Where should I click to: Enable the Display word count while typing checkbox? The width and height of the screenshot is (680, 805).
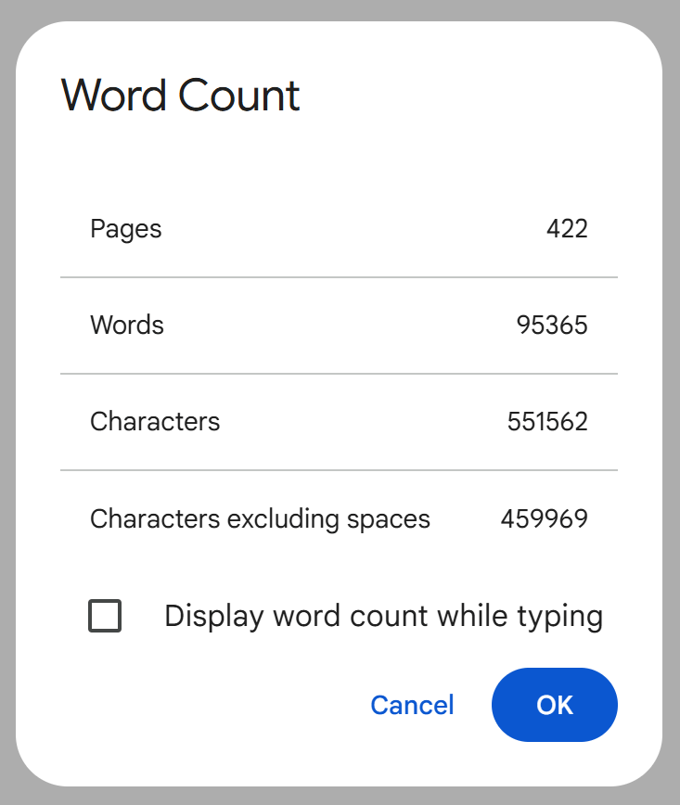tap(104, 615)
